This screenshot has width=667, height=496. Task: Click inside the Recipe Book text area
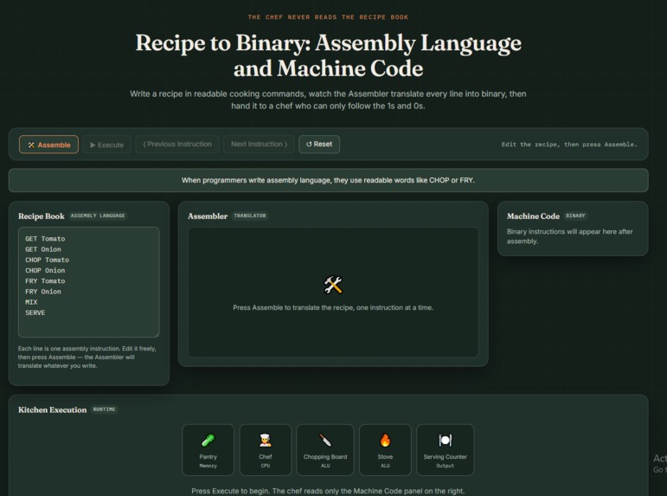point(88,282)
